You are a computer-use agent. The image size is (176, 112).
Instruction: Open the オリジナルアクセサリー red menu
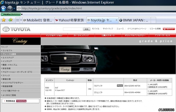135,35
